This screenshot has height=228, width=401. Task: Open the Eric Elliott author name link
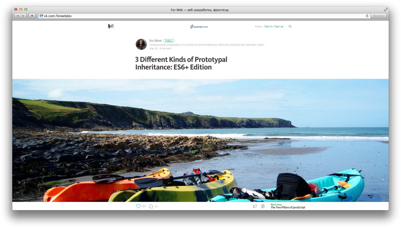(156, 41)
